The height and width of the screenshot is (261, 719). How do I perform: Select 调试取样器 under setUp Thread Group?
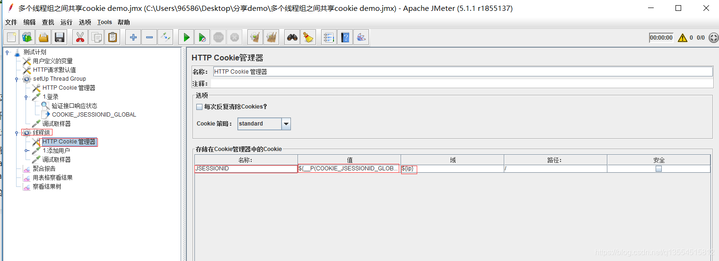pos(56,124)
